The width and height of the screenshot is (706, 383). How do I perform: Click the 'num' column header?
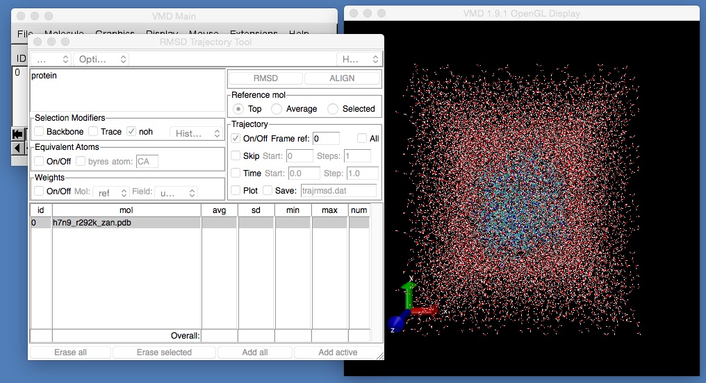coord(359,210)
